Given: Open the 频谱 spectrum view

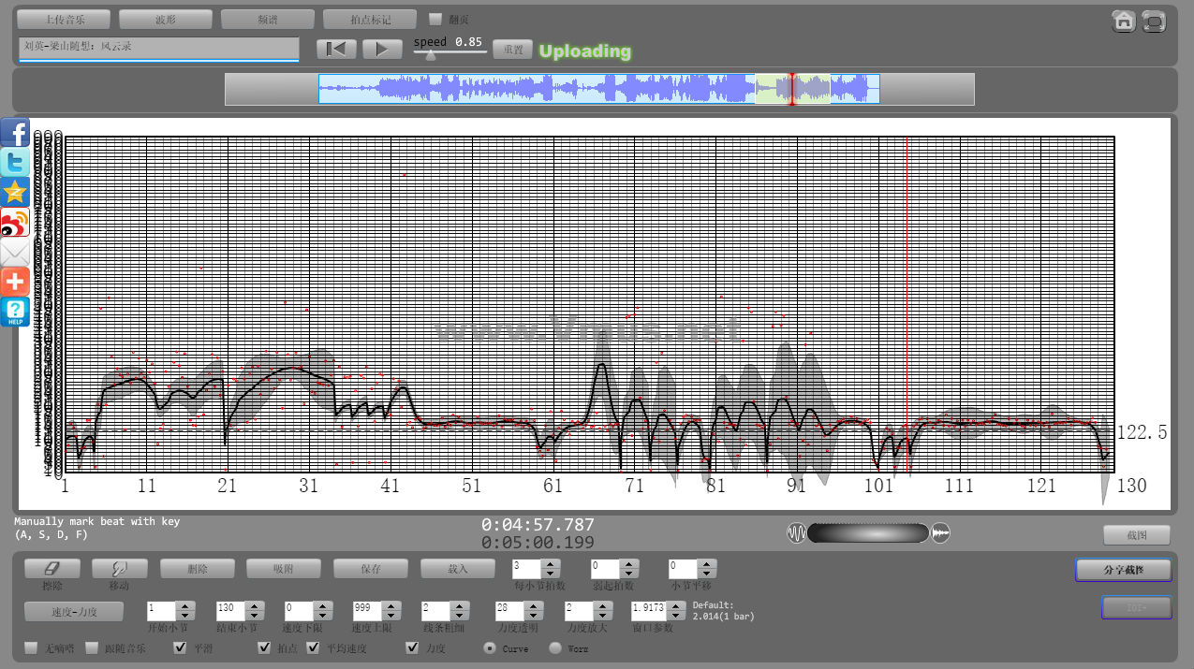Looking at the screenshot, I should point(267,19).
